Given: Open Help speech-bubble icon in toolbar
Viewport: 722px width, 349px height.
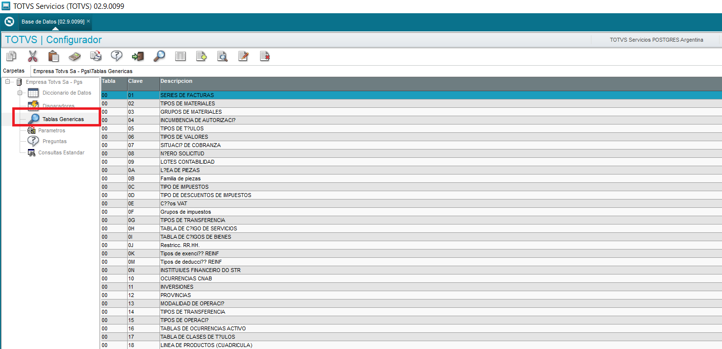Looking at the screenshot, I should pyautogui.click(x=116, y=56).
